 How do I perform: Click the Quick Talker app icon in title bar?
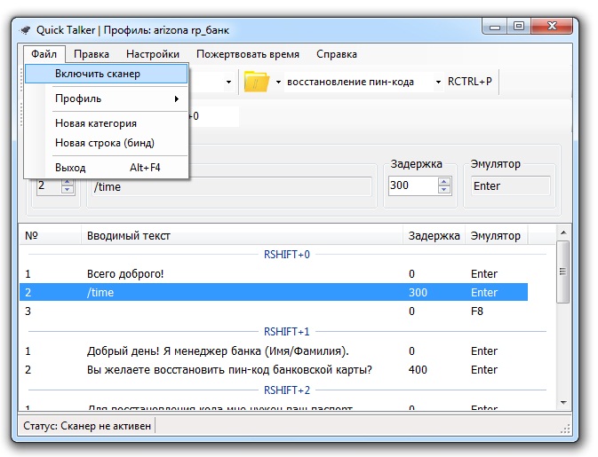pyautogui.click(x=26, y=30)
